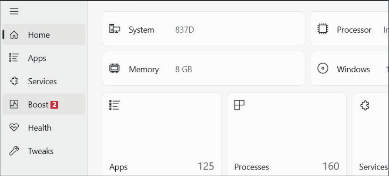Select the Health sidebar item
389x176 pixels.
(40, 128)
